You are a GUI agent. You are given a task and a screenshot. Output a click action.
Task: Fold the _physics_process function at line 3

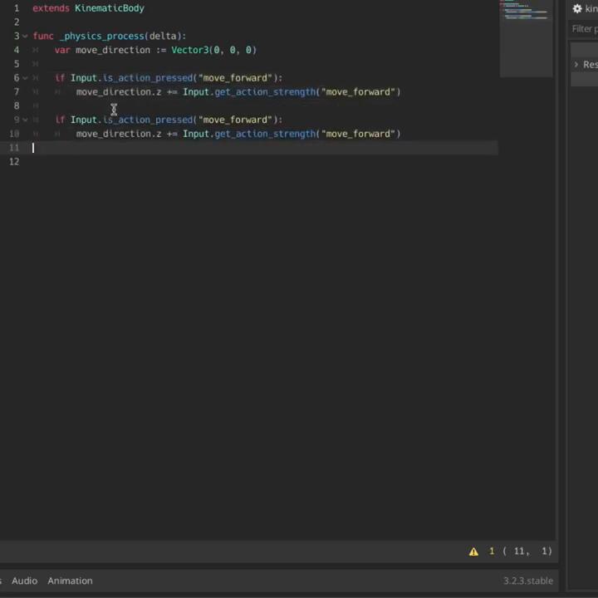25,37
